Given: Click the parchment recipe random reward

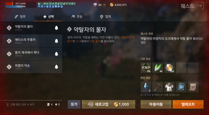Looking at the screenshot, I should pos(193,87).
